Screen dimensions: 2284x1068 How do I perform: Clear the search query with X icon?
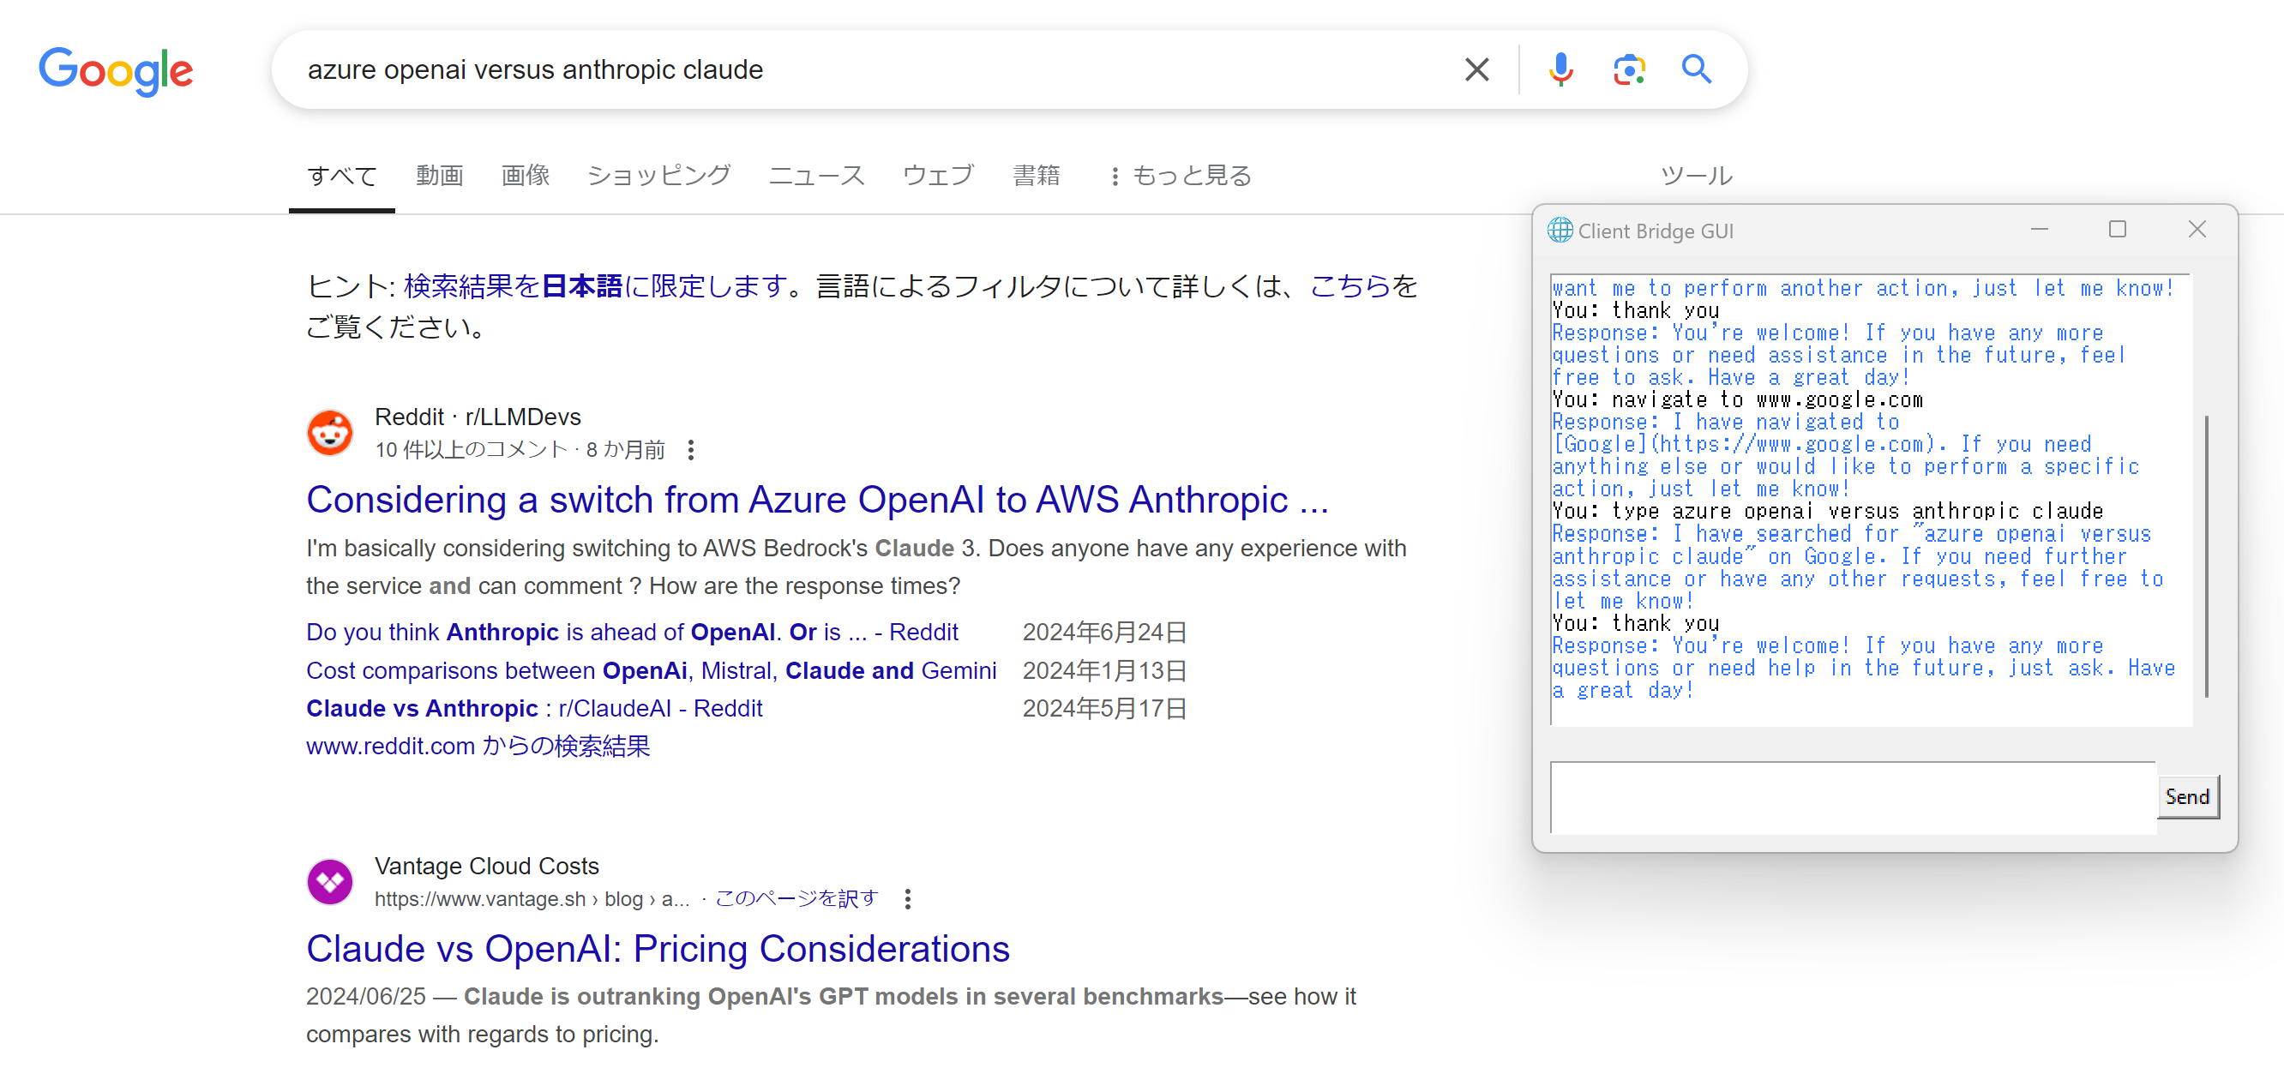coord(1476,69)
